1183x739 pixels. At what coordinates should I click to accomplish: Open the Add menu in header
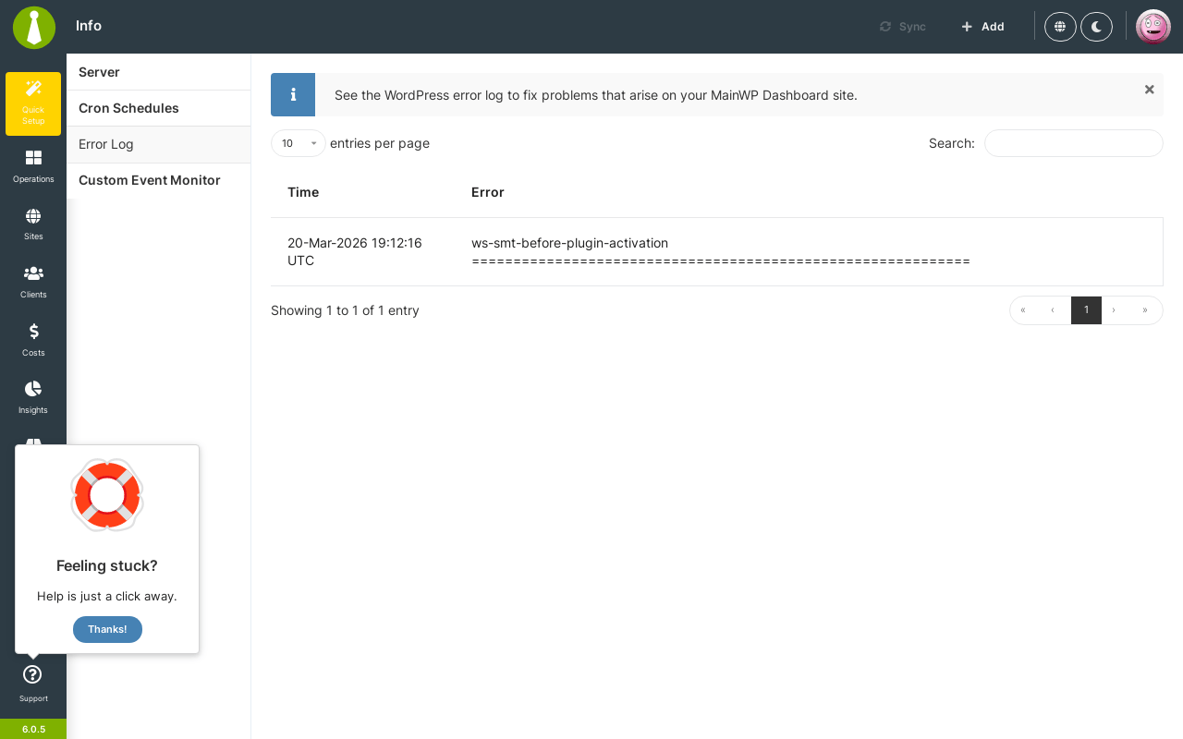click(982, 27)
